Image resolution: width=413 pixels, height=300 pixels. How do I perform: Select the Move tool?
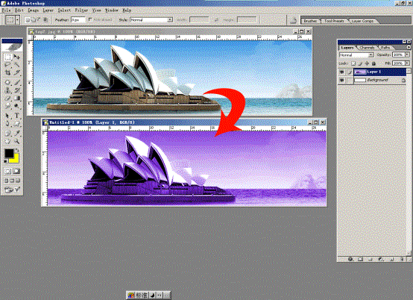tap(17, 57)
